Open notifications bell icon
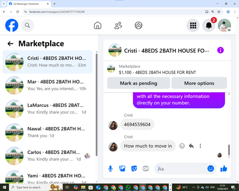 (208, 25)
